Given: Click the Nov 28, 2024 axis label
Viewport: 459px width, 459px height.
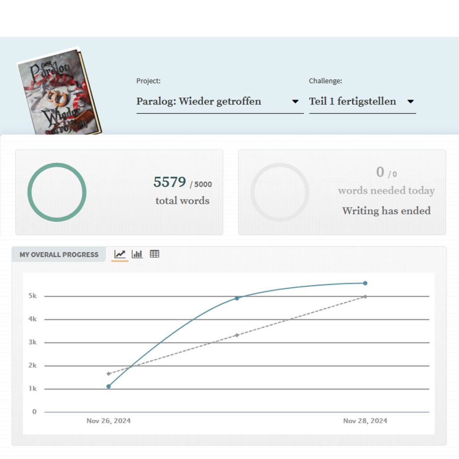Looking at the screenshot, I should [365, 421].
